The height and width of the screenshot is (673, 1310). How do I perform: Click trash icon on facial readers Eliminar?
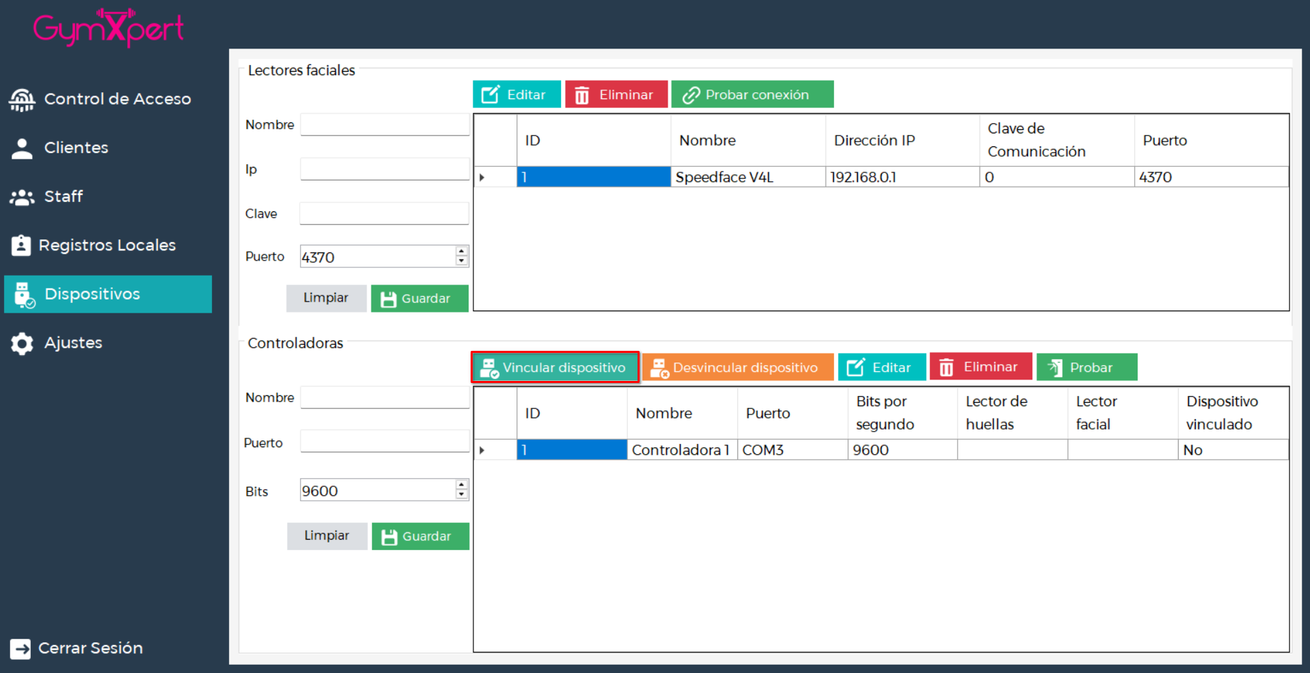click(581, 95)
